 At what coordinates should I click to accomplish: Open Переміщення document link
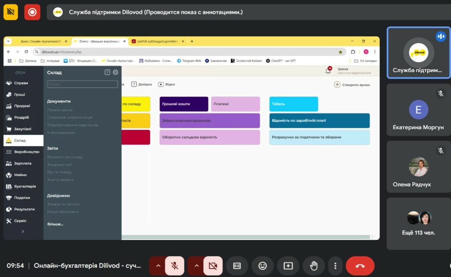tap(60, 110)
